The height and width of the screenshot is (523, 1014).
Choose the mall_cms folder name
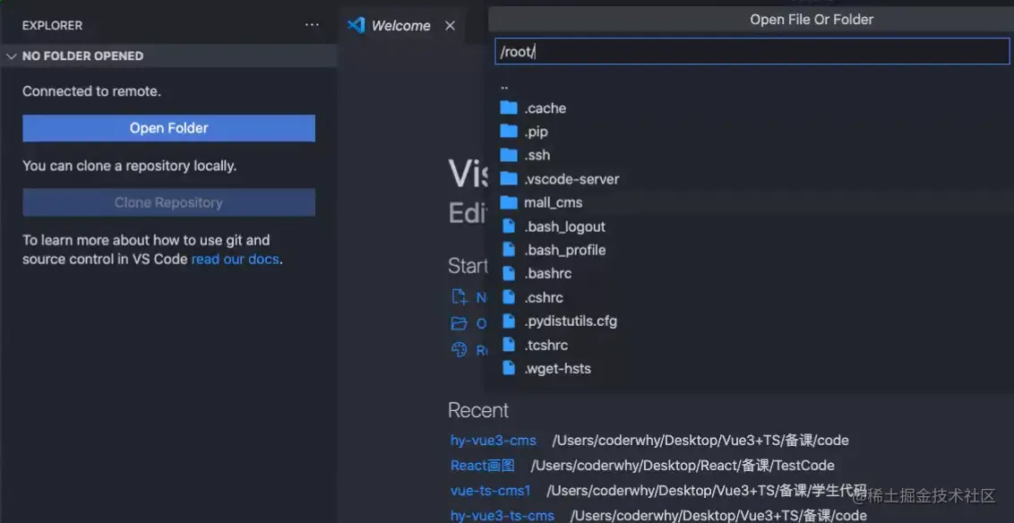point(553,203)
